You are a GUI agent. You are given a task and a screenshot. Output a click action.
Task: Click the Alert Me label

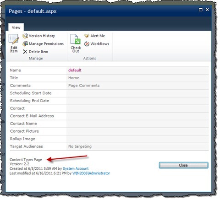click(x=98, y=36)
